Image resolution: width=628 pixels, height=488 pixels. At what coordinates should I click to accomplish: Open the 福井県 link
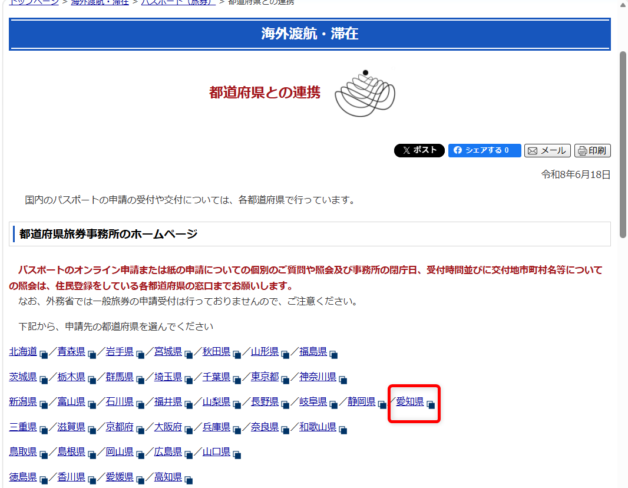tap(168, 401)
